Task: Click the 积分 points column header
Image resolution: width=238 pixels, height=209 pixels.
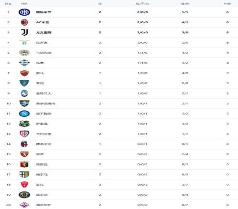Action: click(227, 3)
